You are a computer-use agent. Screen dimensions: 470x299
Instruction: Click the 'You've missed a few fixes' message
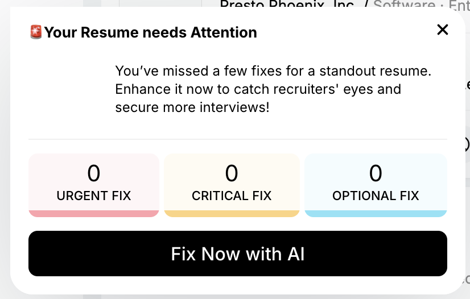[x=273, y=72]
